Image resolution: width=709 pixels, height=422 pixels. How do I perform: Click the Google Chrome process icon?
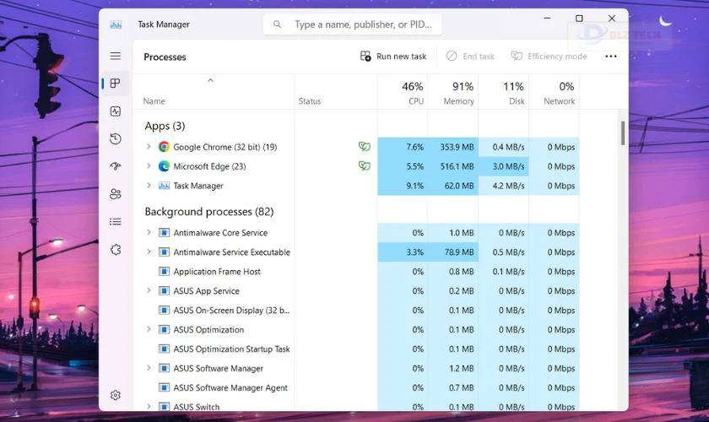point(164,147)
